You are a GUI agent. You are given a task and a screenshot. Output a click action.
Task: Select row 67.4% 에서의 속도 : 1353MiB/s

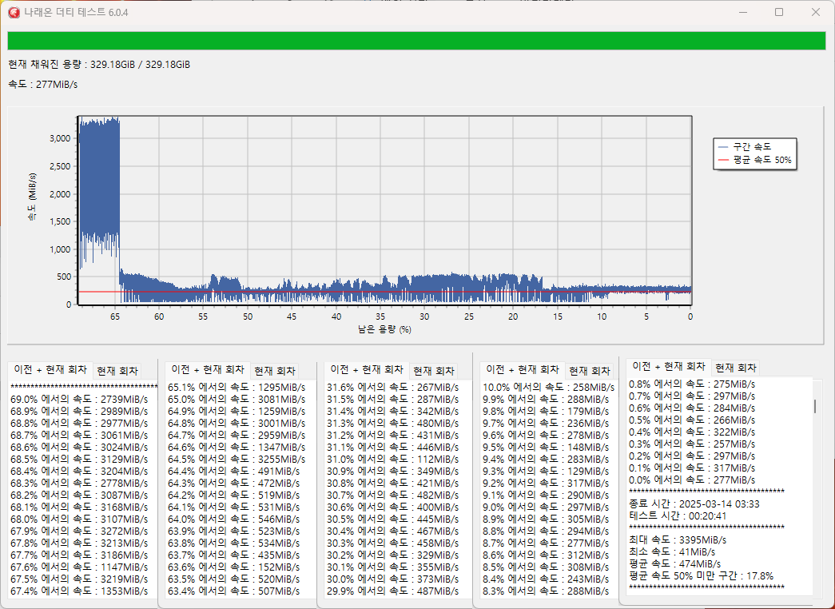point(79,591)
